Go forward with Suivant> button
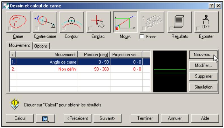This screenshot has width=224, height=128. [107, 118]
